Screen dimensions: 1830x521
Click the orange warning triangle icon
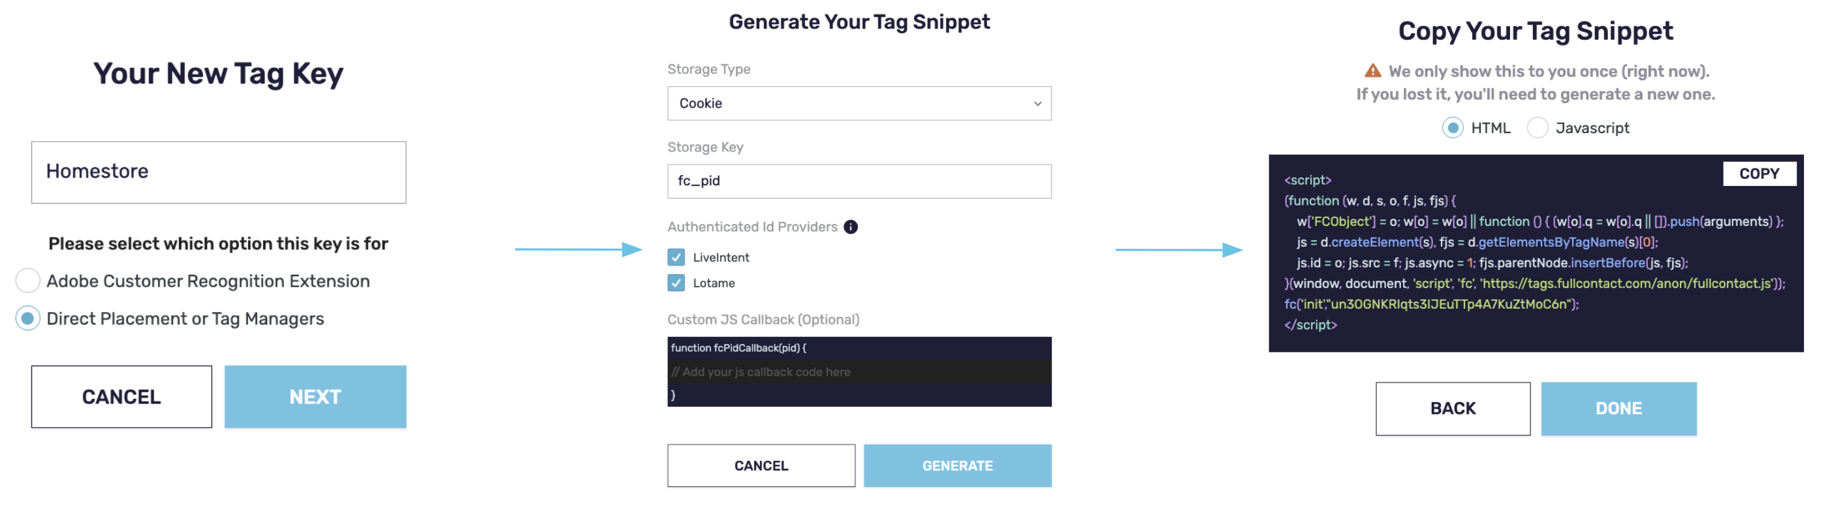(x=1372, y=71)
